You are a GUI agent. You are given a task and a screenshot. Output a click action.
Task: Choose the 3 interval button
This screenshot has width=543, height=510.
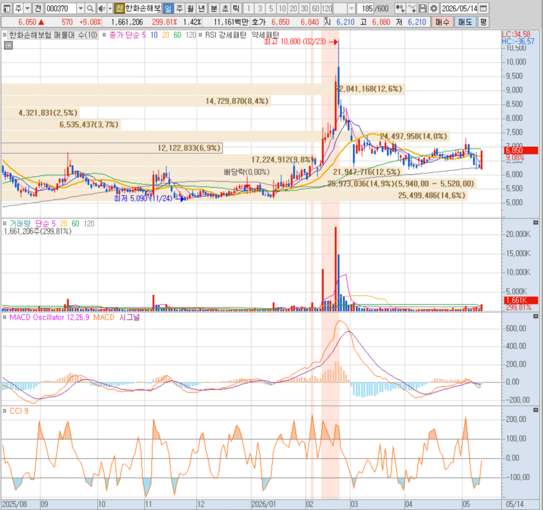(260, 8)
